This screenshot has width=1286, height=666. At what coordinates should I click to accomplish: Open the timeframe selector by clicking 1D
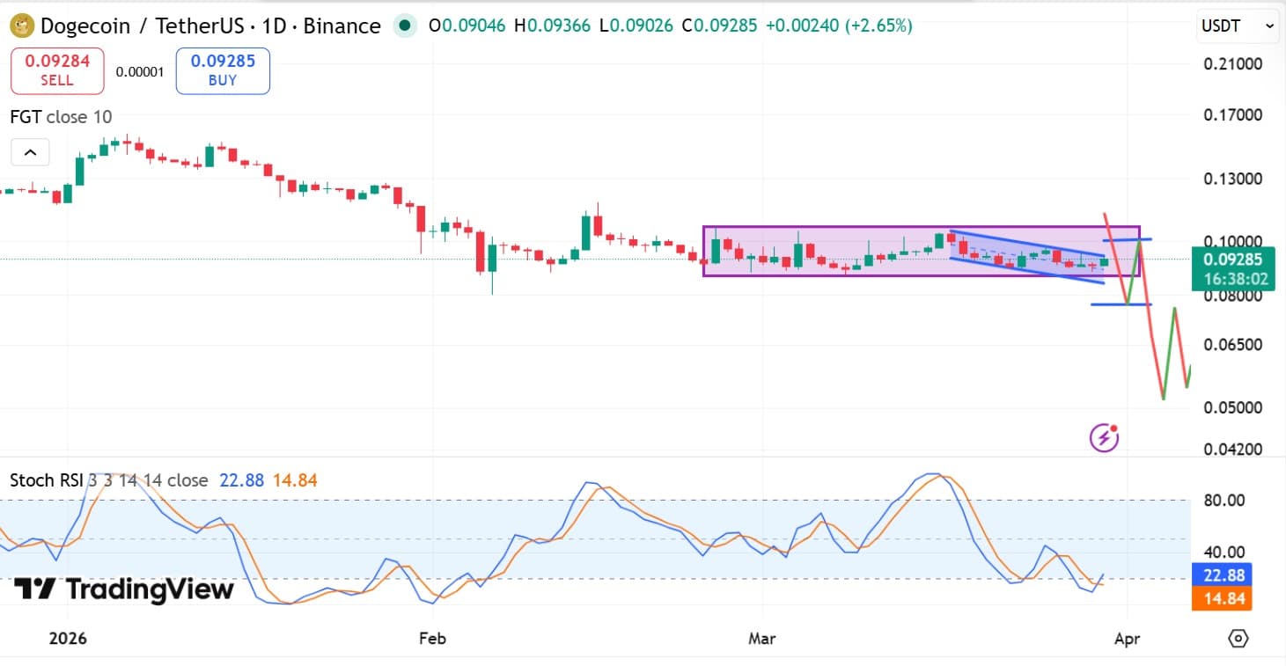tap(276, 26)
